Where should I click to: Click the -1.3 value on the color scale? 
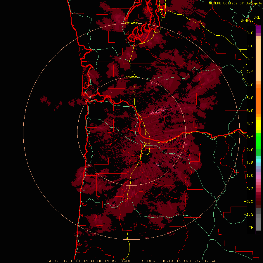pyautogui.click(x=249, y=214)
